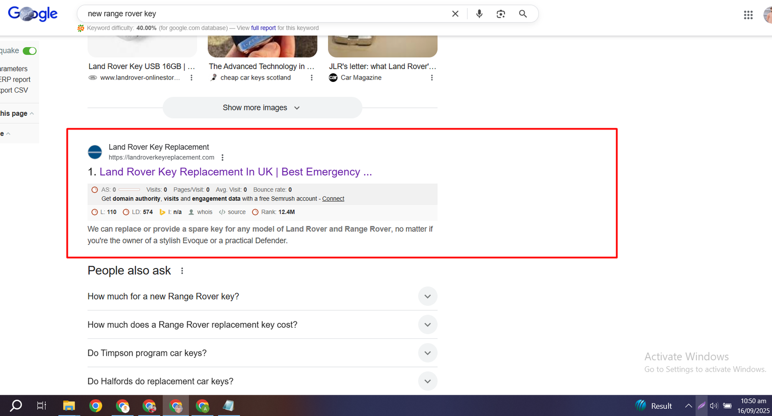Open the full report keyword link
The height and width of the screenshot is (416, 772).
tap(263, 28)
